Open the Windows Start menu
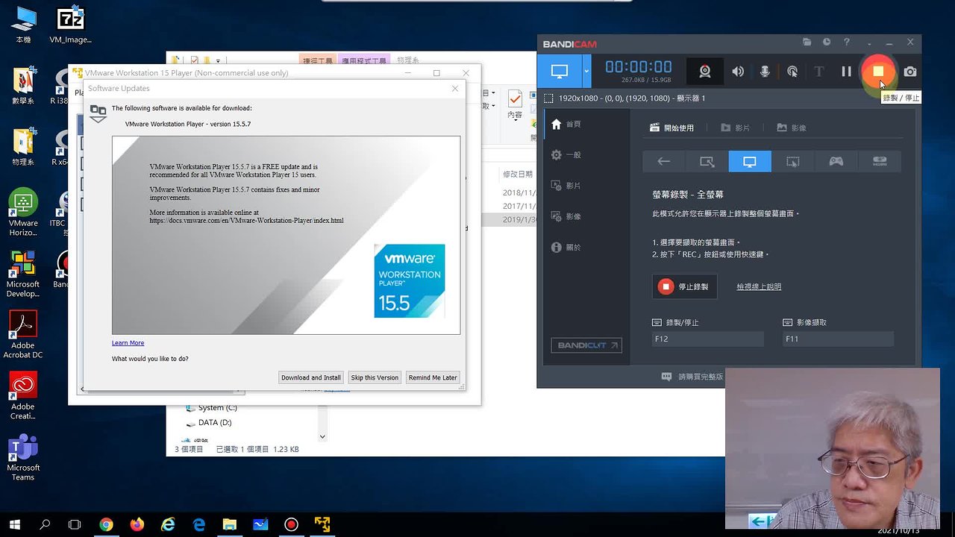 tap(14, 524)
